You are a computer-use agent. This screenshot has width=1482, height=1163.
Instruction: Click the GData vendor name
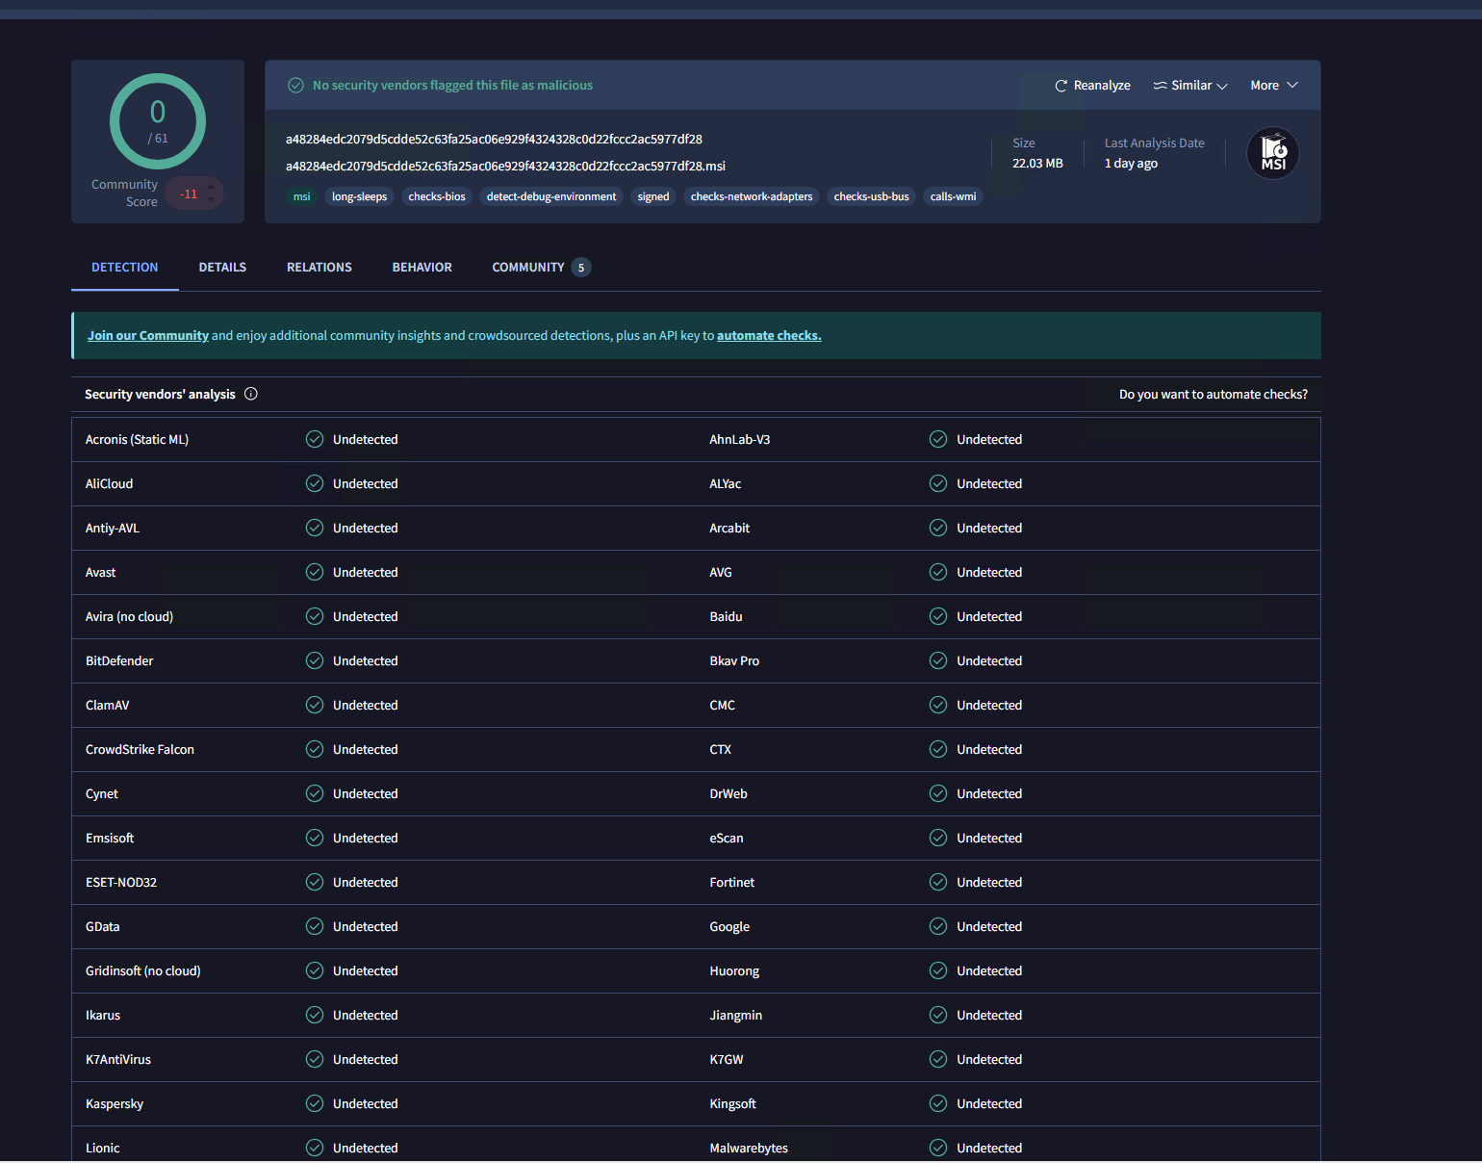coord(103,926)
